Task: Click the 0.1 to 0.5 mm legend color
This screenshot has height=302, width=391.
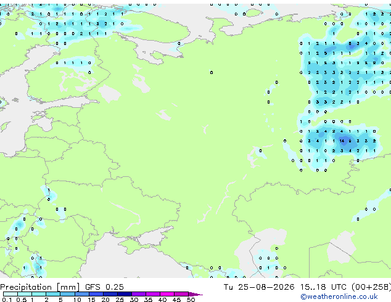Action: [x=10, y=294]
